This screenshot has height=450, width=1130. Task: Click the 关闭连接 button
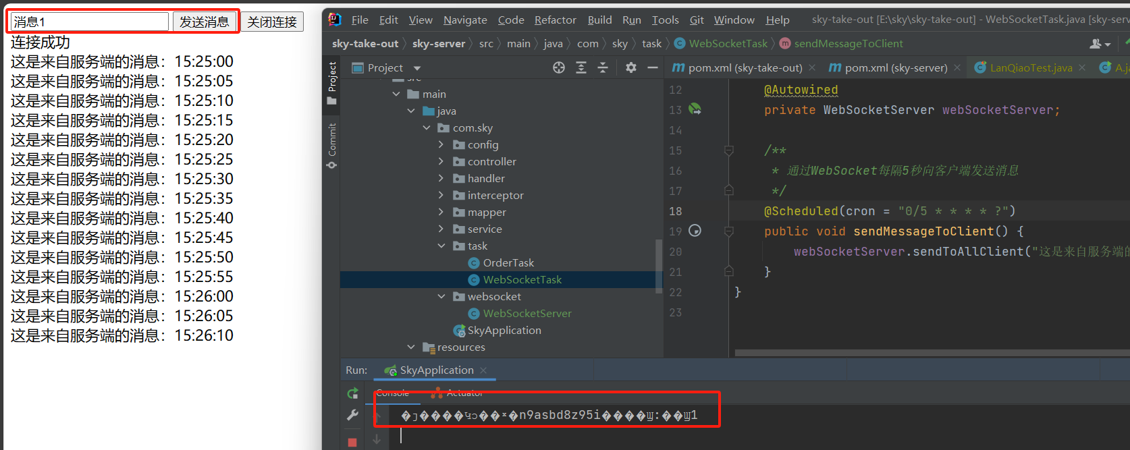tap(272, 22)
